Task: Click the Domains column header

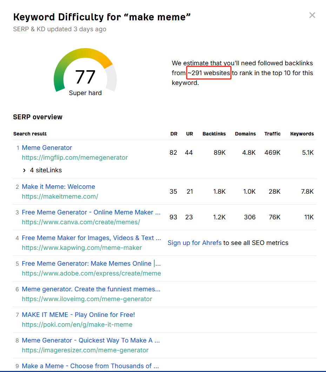Action: click(245, 134)
